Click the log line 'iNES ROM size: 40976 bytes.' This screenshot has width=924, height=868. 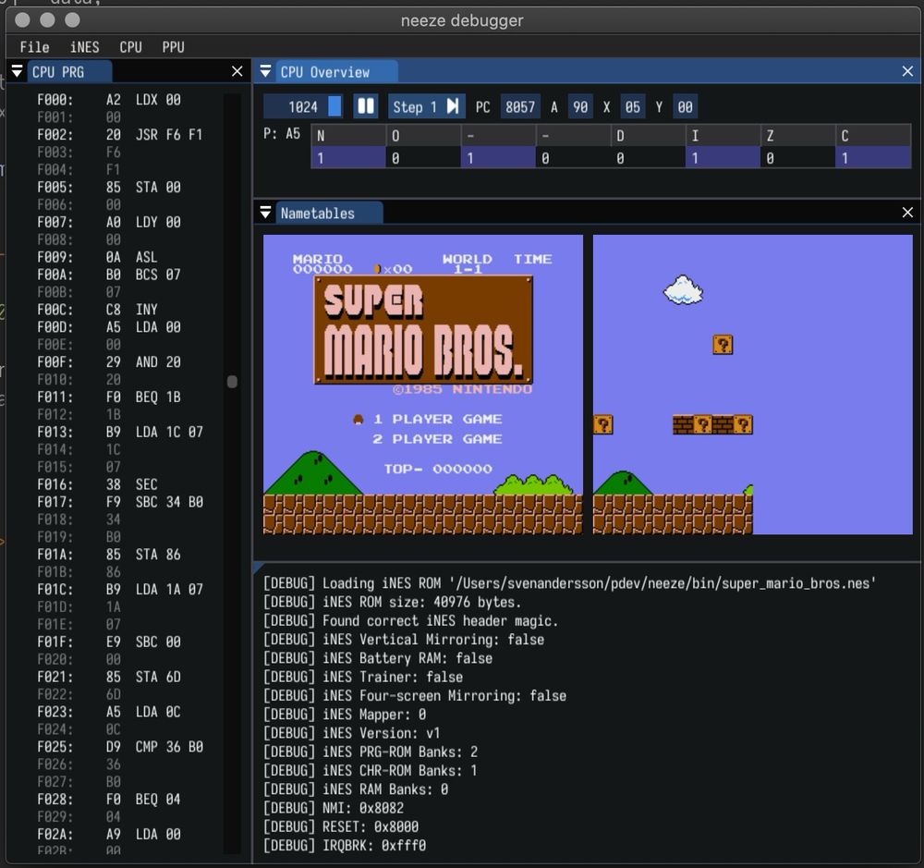[392, 602]
